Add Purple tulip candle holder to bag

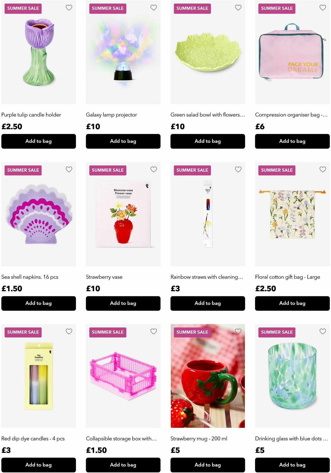[39, 141]
